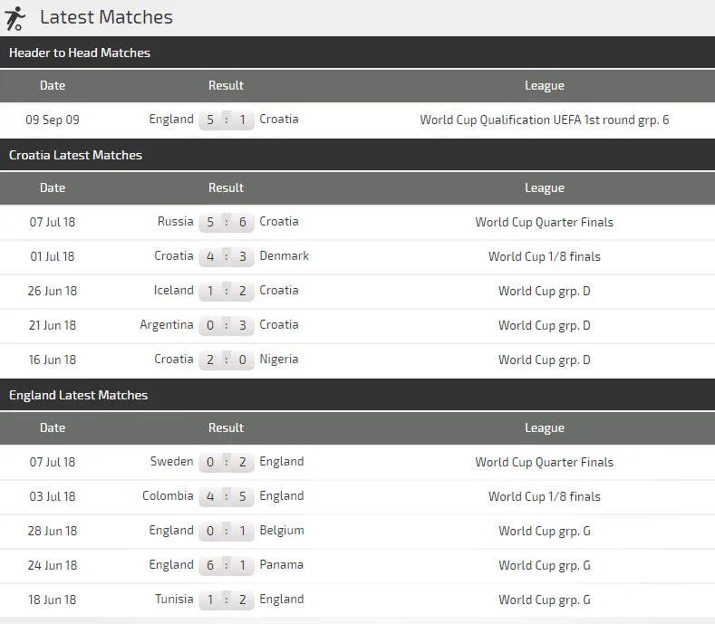Select the Tunisia team name
This screenshot has height=624, width=715.
(173, 600)
